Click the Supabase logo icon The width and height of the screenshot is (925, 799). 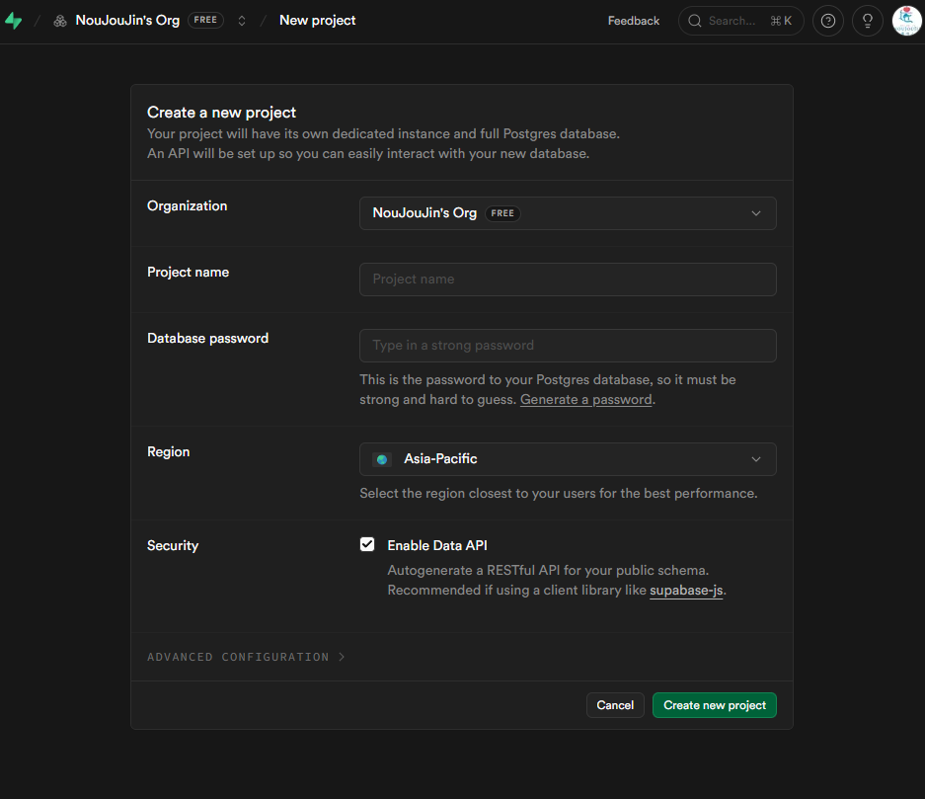point(13,21)
